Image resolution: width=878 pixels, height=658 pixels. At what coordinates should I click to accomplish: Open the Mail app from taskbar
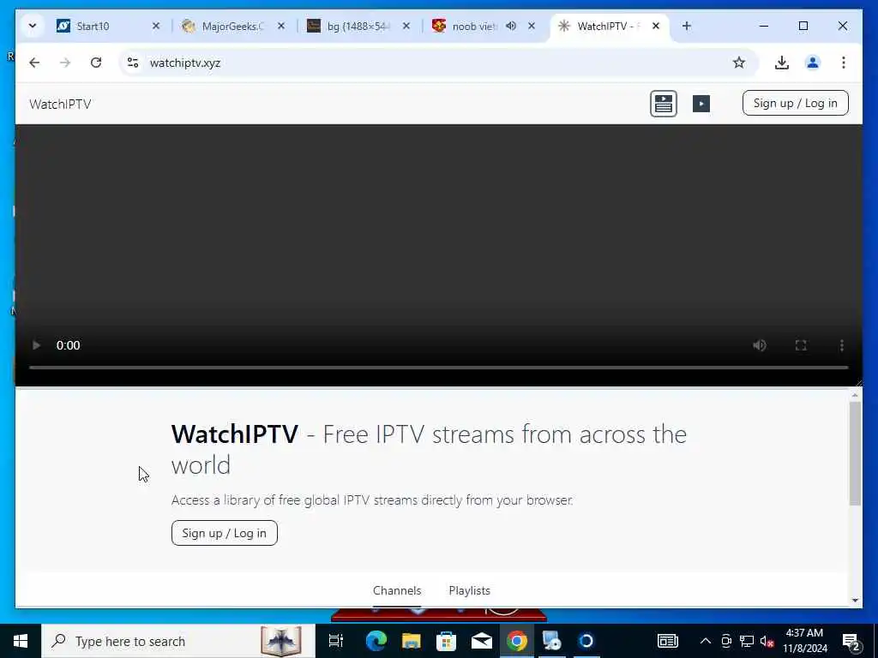coord(482,641)
